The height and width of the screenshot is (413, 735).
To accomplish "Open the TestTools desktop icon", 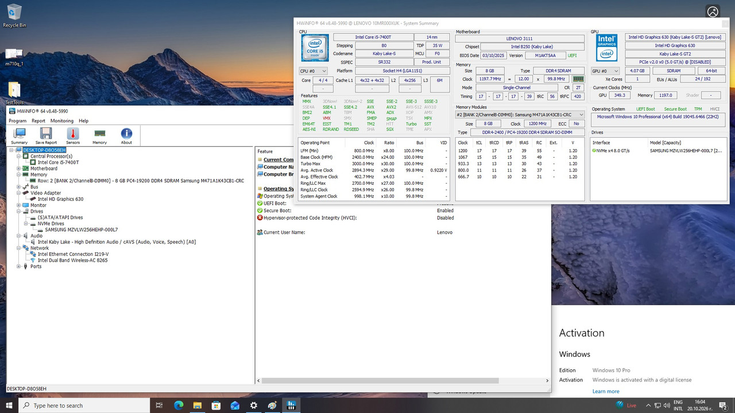I will click(x=14, y=93).
